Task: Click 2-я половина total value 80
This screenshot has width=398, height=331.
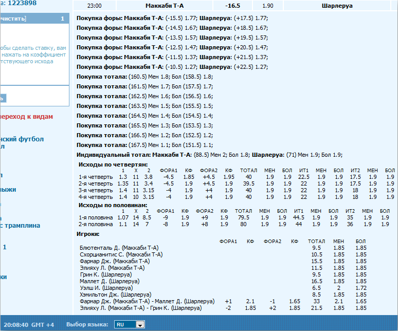Action: [x=243, y=224]
